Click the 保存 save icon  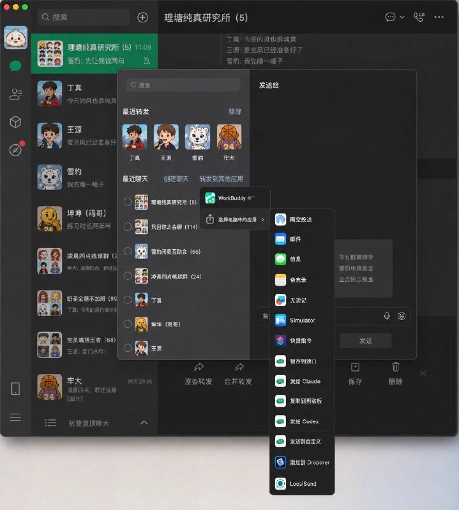pos(355,367)
